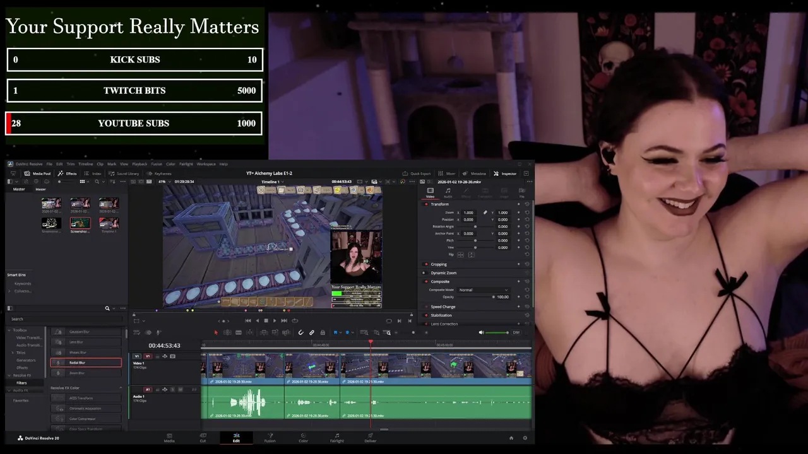Toggle timeline Snapping magnet icon

pos(300,332)
